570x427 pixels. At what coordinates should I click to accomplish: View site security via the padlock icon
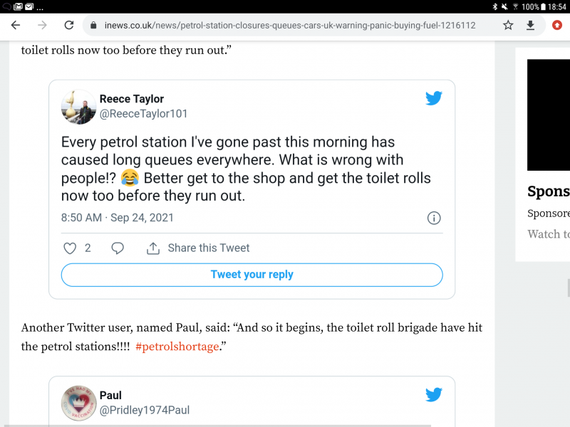(94, 24)
